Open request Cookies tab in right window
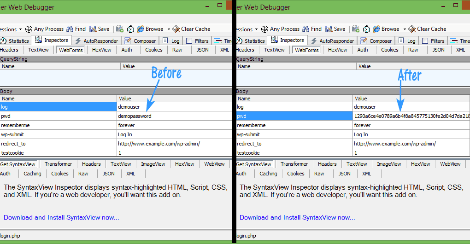This screenshot has width=470, height=244. [x=390, y=50]
